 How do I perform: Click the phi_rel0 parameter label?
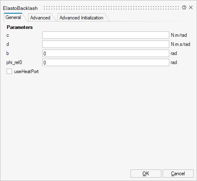tap(14, 62)
